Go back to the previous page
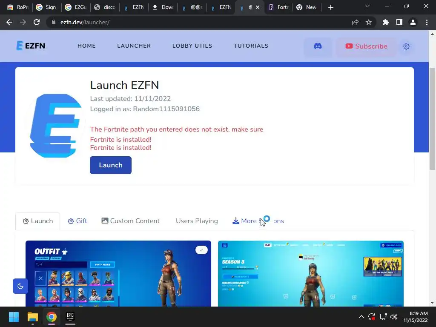 (x=9, y=22)
